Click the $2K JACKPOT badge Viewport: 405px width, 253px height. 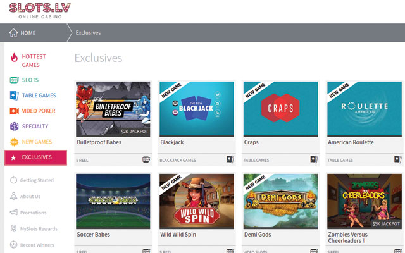pos(135,132)
